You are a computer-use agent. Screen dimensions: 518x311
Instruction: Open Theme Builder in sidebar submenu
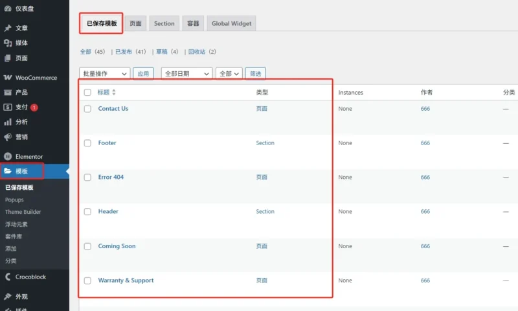tap(23, 212)
